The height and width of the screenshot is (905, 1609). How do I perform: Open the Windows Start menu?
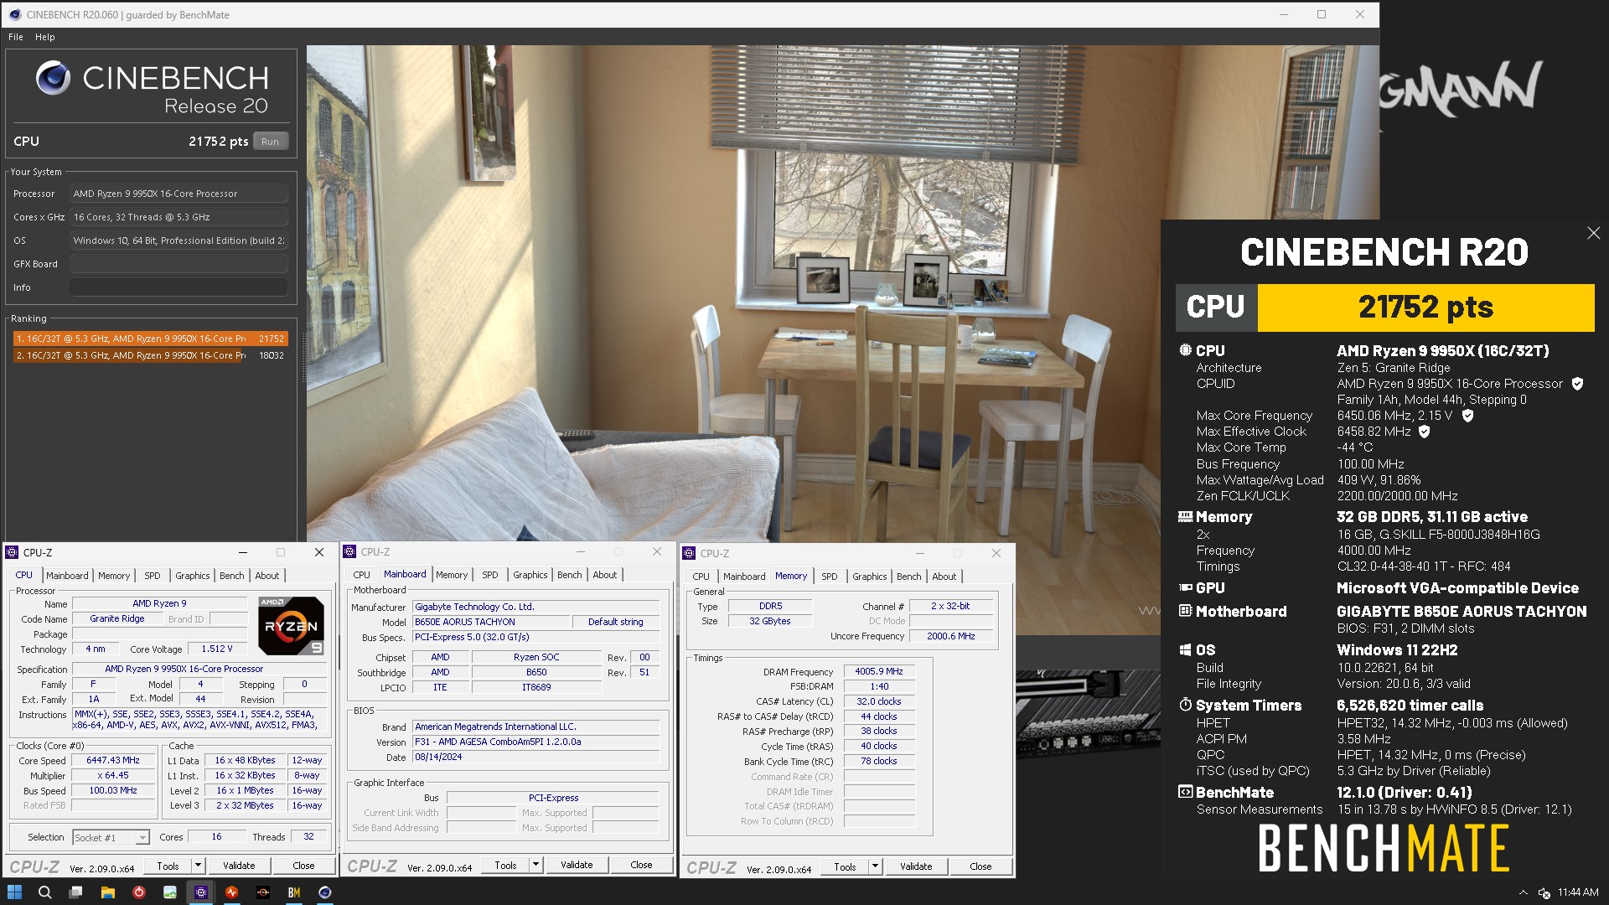coord(14,892)
